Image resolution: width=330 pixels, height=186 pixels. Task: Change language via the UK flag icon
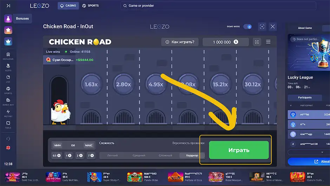[8, 148]
